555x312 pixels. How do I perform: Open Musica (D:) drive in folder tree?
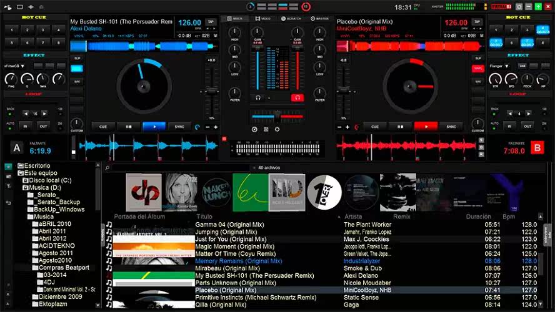(41, 188)
